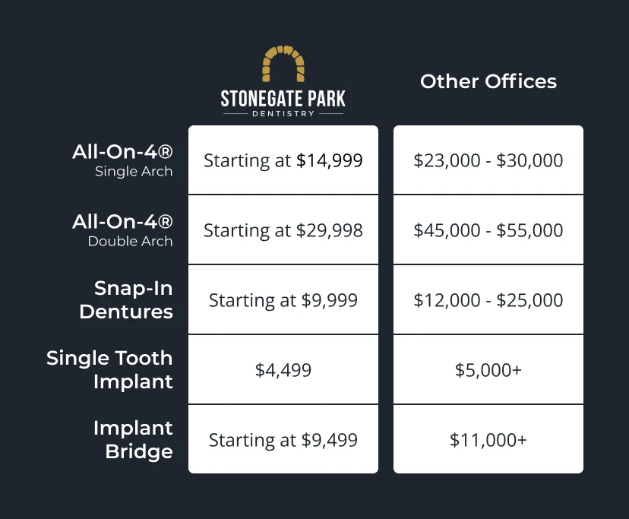Click the $5,000+ other offices cell
Screen dimensions: 629x519
pyautogui.click(x=488, y=369)
